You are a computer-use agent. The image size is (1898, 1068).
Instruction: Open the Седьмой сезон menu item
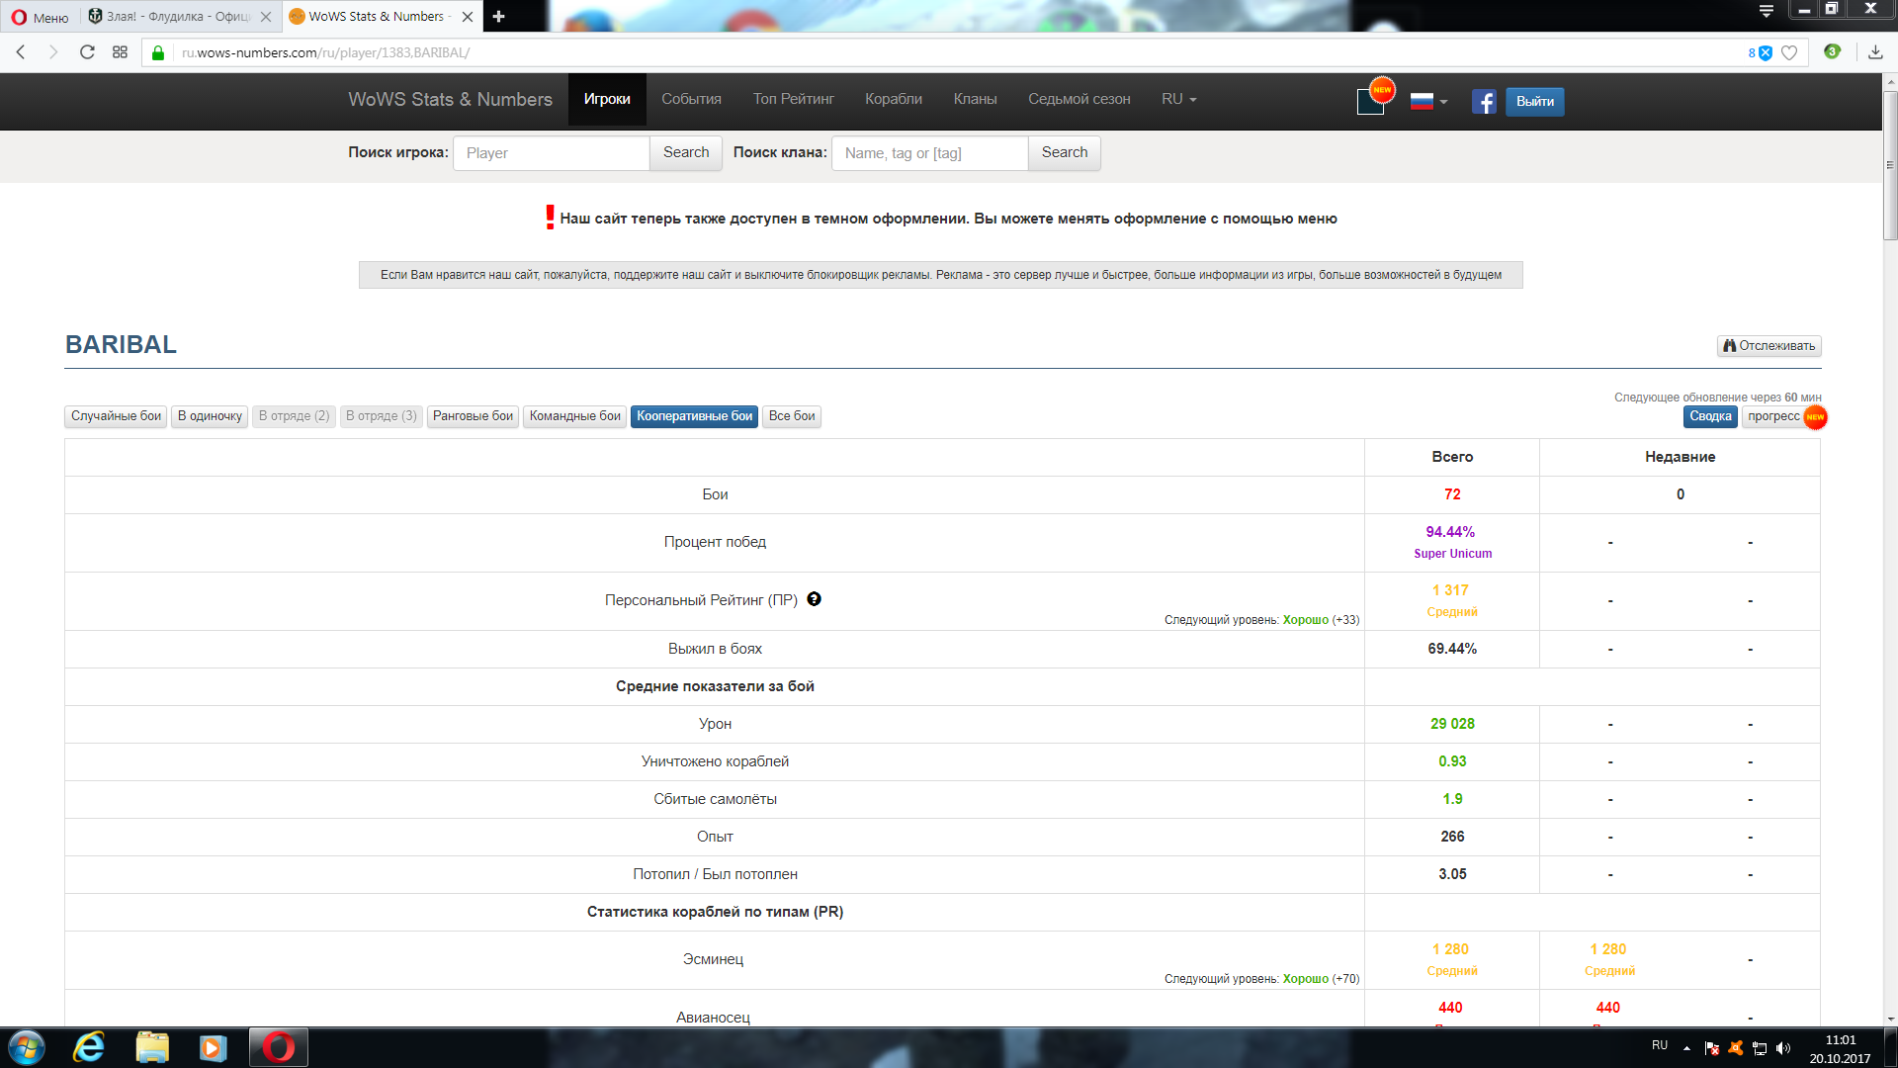(x=1078, y=99)
